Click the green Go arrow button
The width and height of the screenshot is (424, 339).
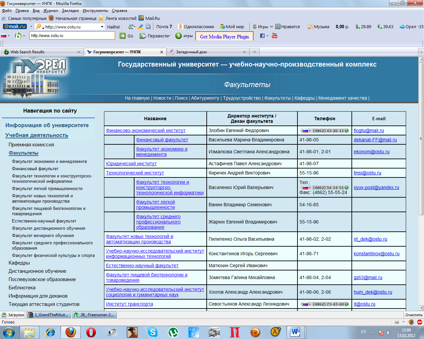123,36
